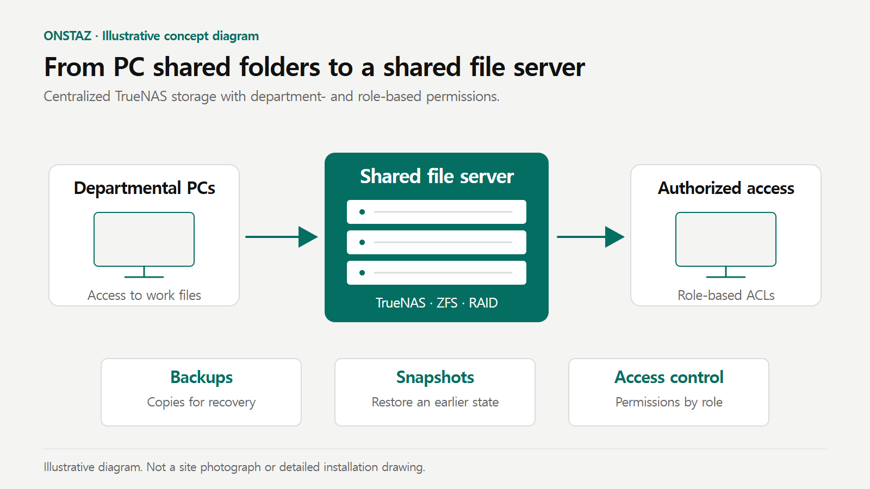
Task: Click the footer disclaimer 'Illustrative diagram. Not a site...'
Action: (x=234, y=467)
